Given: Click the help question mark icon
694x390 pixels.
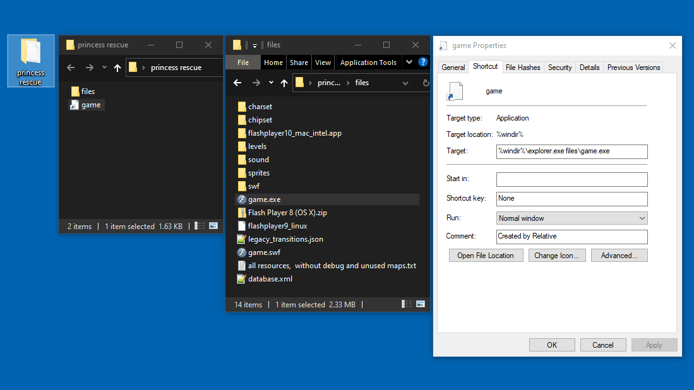Looking at the screenshot, I should pyautogui.click(x=423, y=62).
